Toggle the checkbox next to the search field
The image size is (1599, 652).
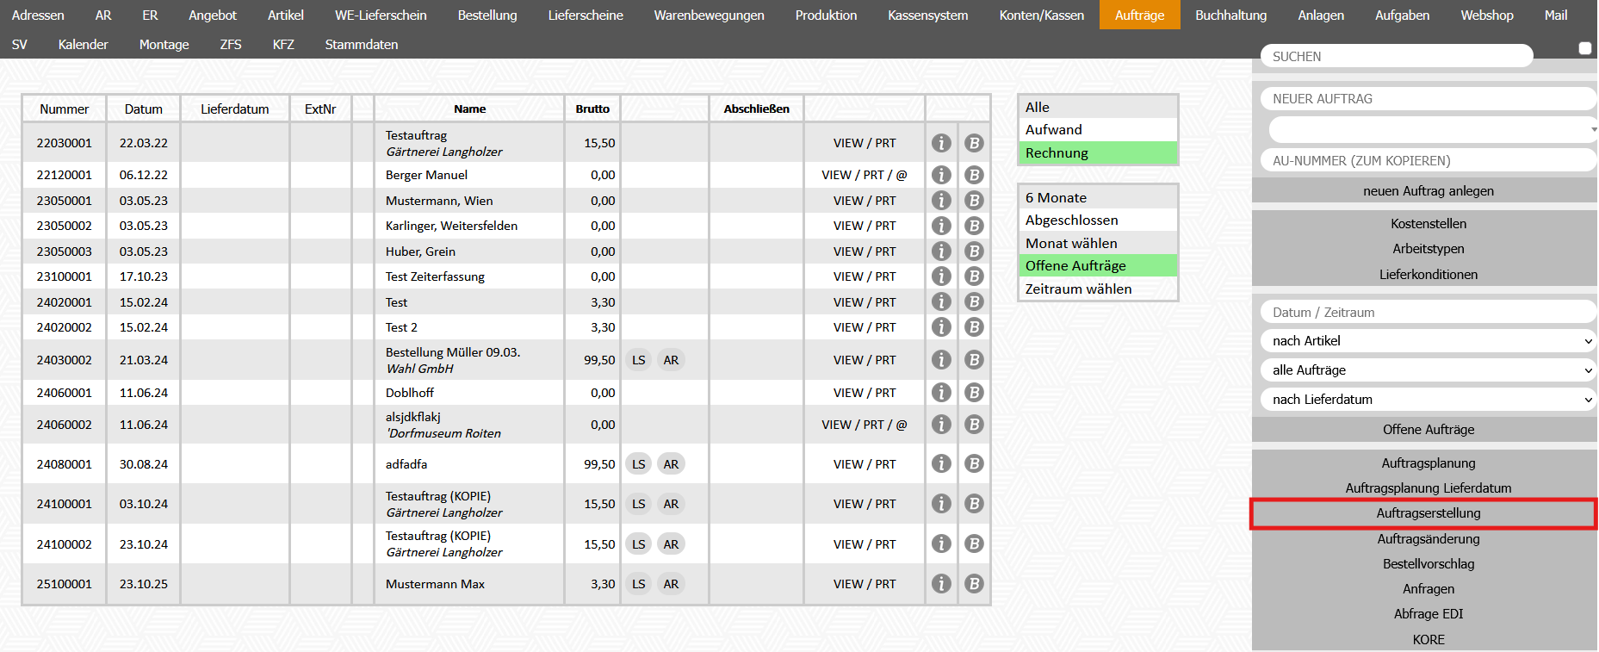(x=1584, y=48)
